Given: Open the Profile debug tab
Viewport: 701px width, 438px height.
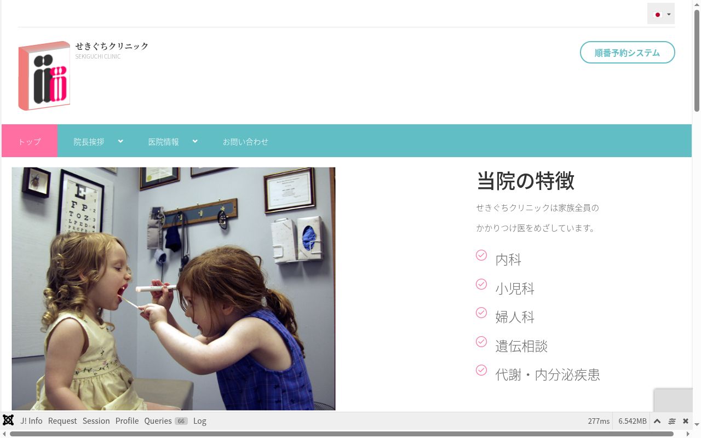Looking at the screenshot, I should pos(127,420).
